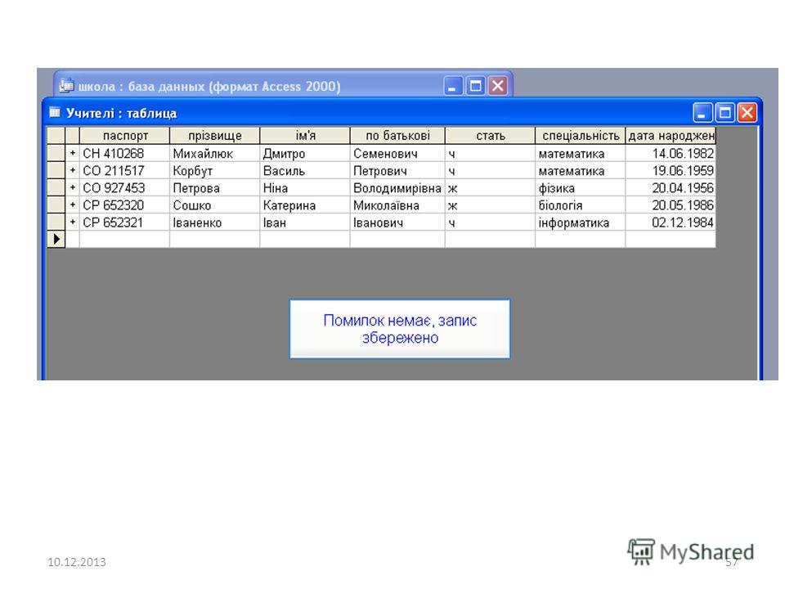Open the школа database window icon menu

tap(66, 86)
